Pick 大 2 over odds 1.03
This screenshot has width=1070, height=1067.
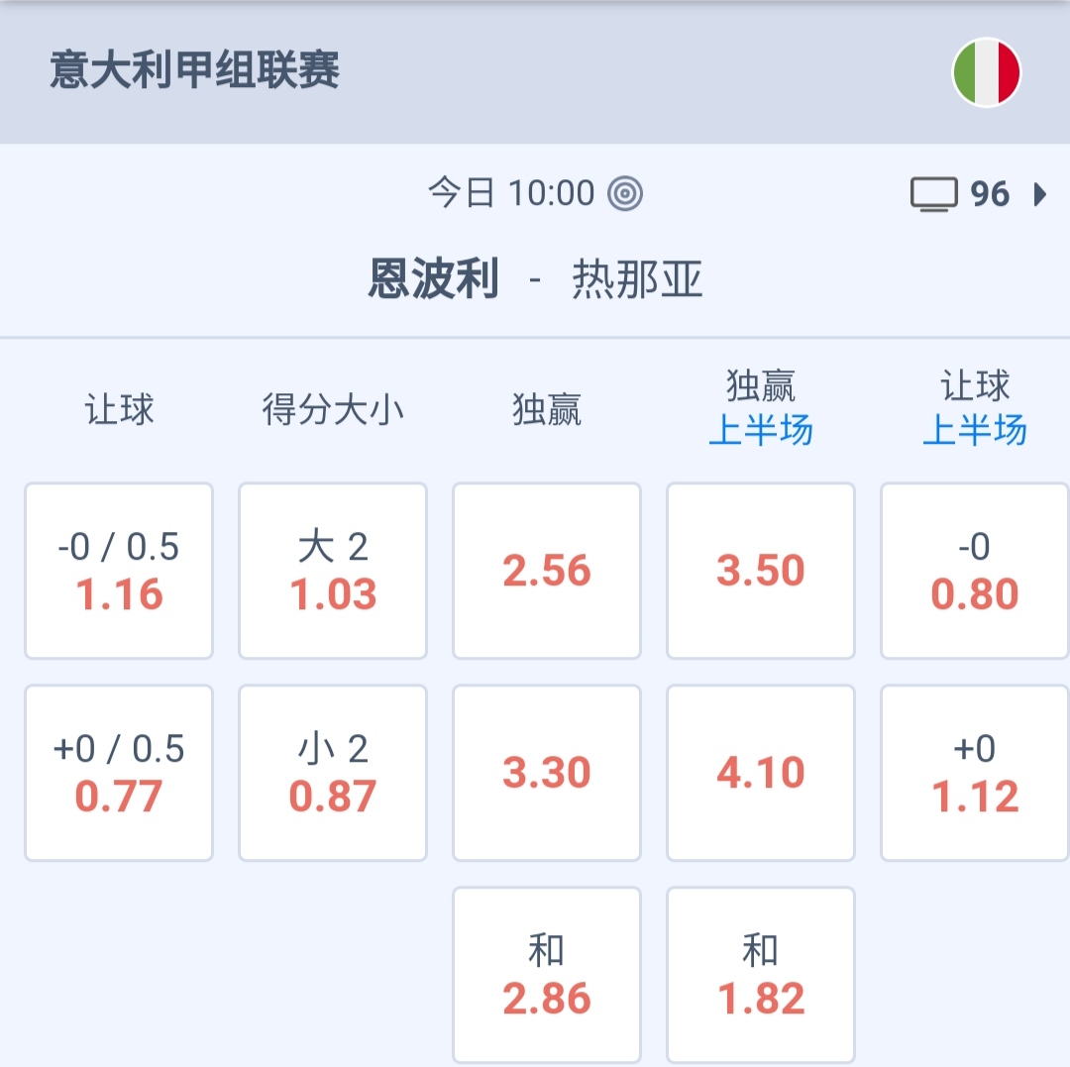(x=333, y=571)
